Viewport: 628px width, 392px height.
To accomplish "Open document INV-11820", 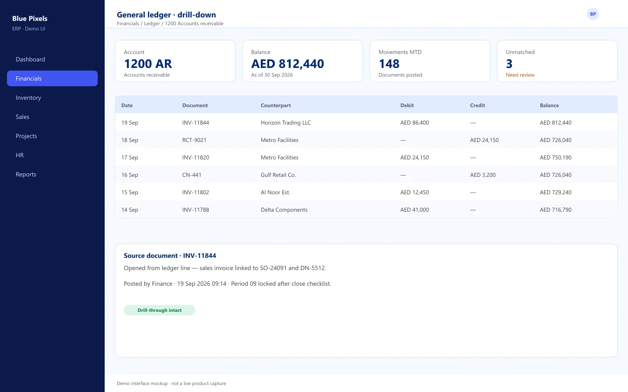I will (x=195, y=158).
